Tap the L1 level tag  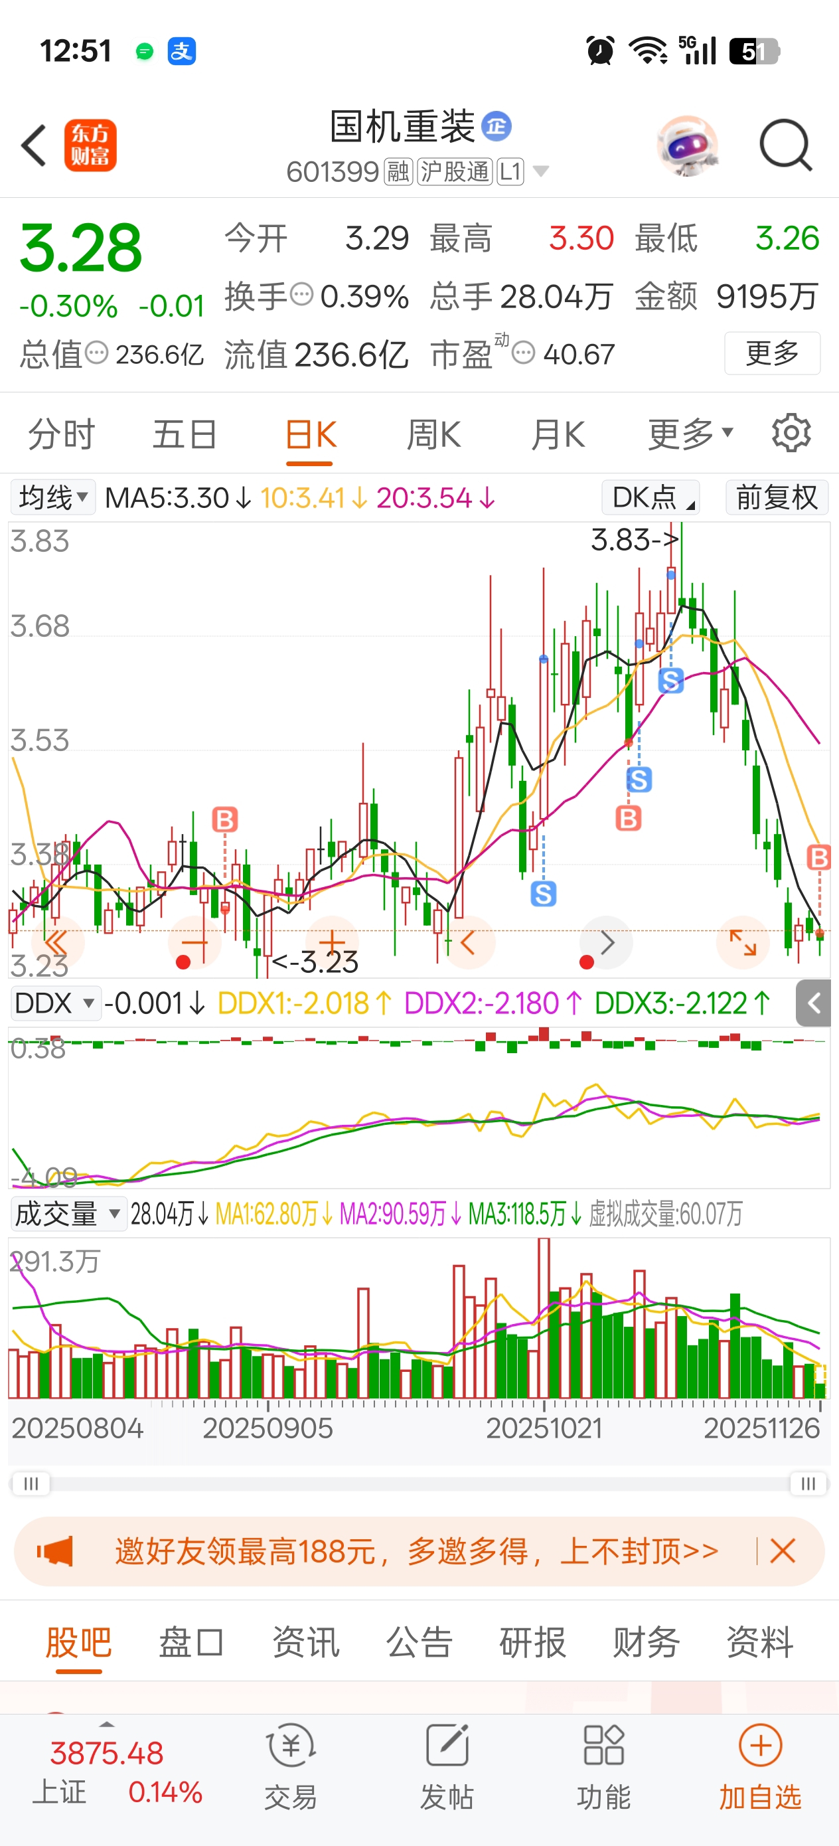point(510,172)
